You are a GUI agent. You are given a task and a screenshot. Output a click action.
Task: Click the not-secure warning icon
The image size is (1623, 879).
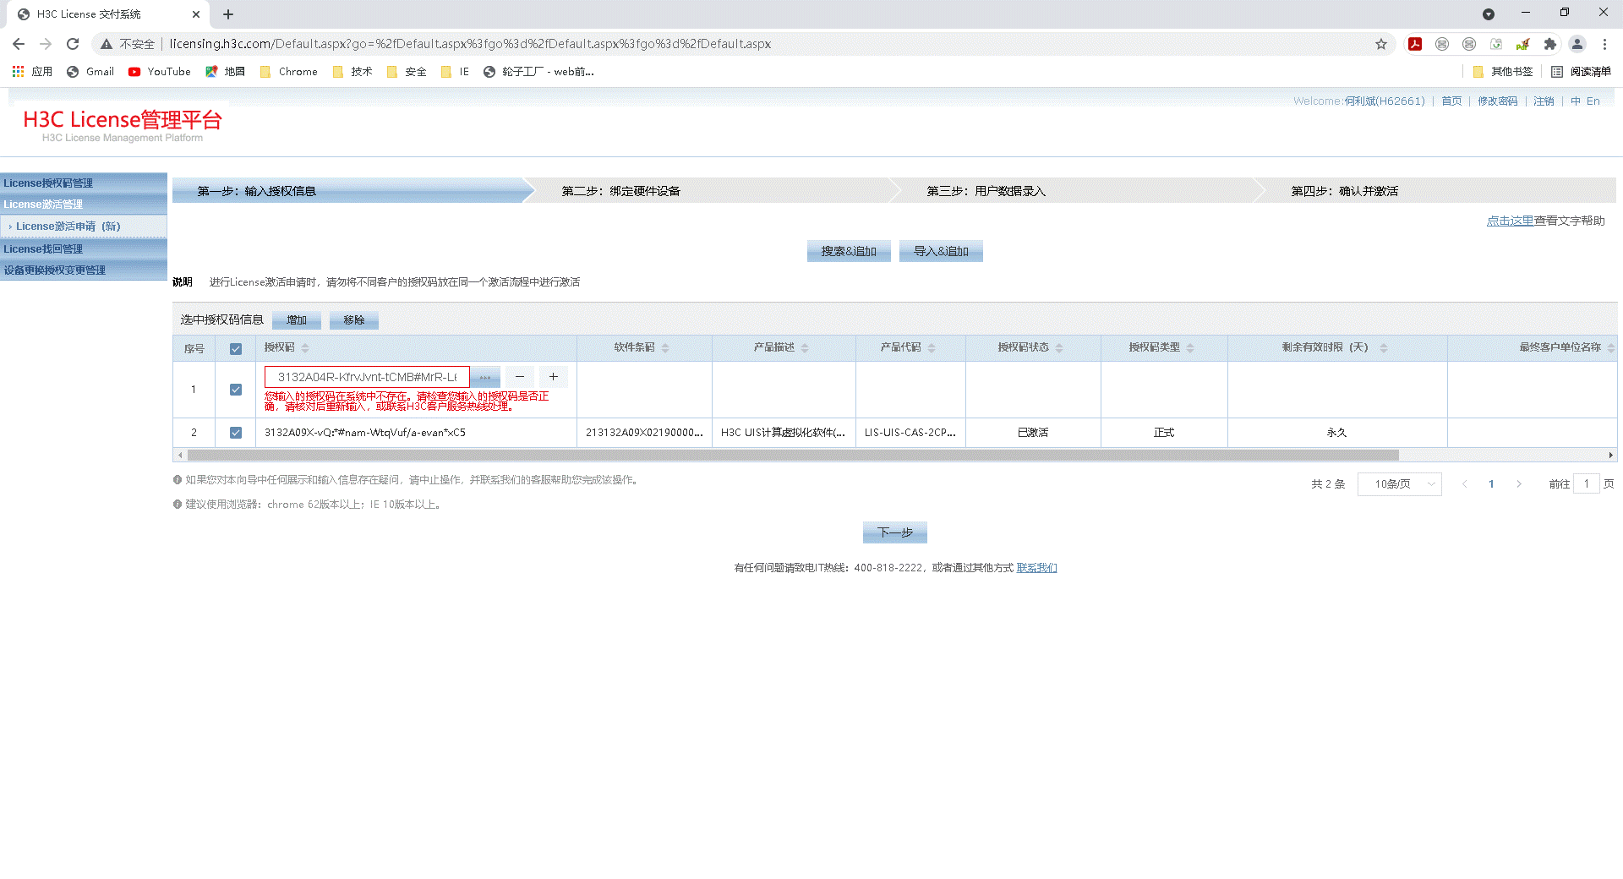point(107,44)
